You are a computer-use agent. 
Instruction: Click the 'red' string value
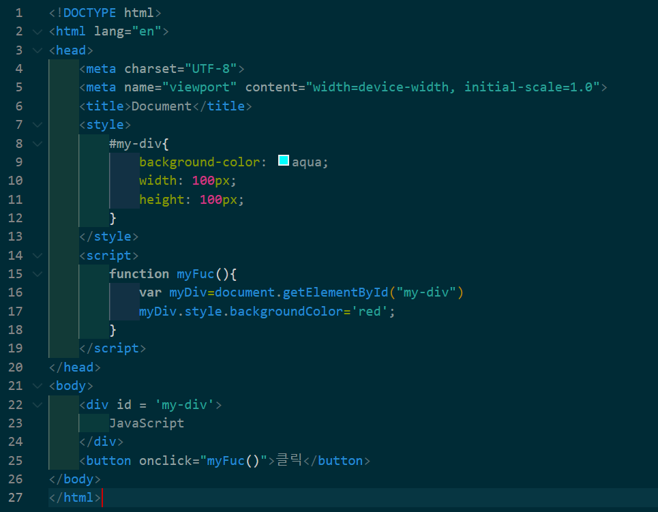point(370,312)
